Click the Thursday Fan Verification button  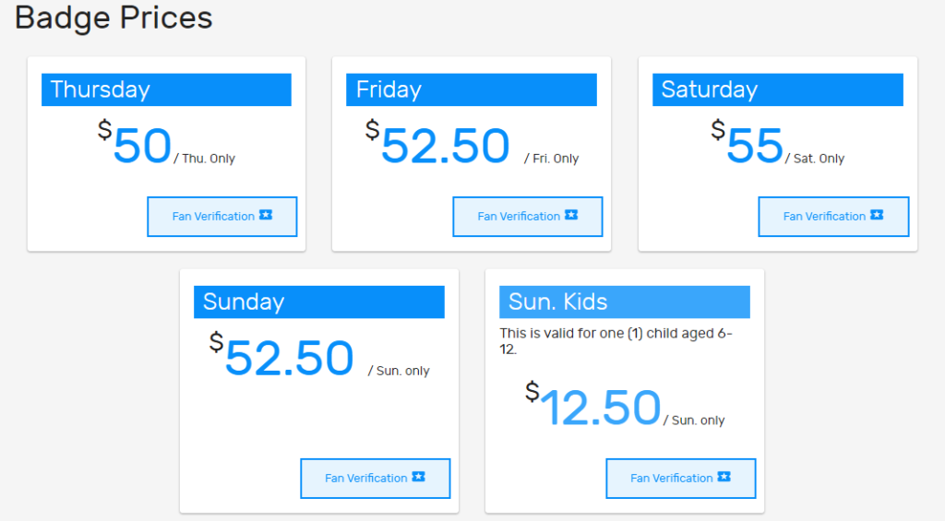click(221, 216)
